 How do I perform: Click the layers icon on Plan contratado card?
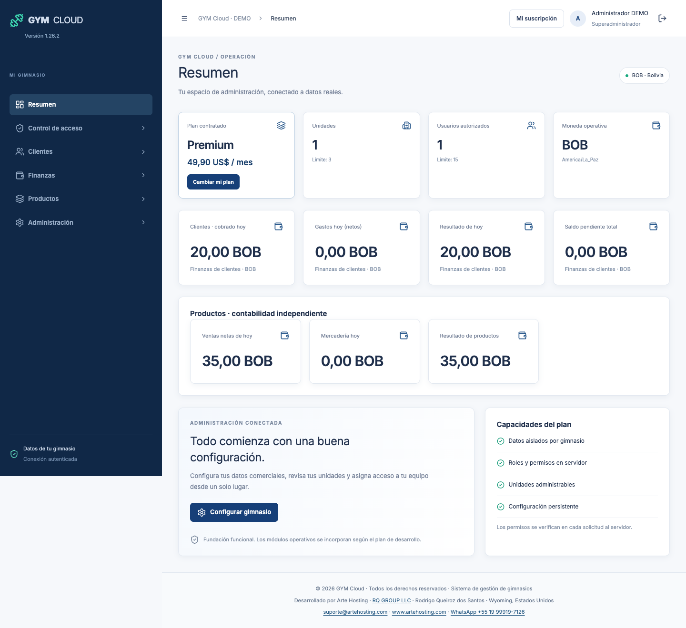tap(282, 126)
